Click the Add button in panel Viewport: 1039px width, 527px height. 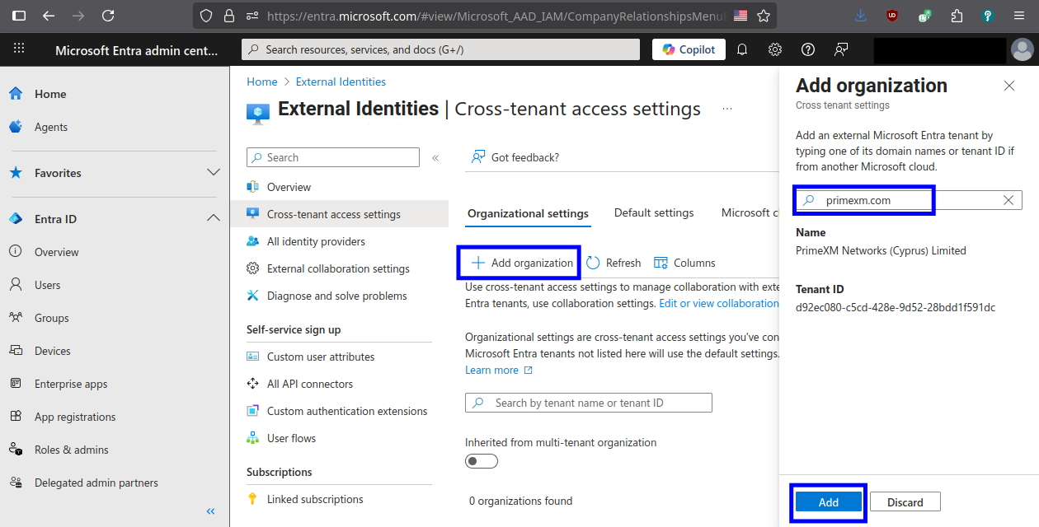coord(829,502)
